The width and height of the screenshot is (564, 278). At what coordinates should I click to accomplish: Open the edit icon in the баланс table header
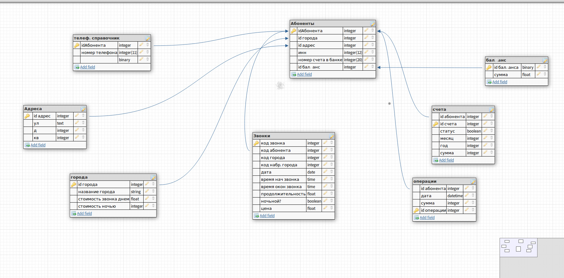[545, 60]
